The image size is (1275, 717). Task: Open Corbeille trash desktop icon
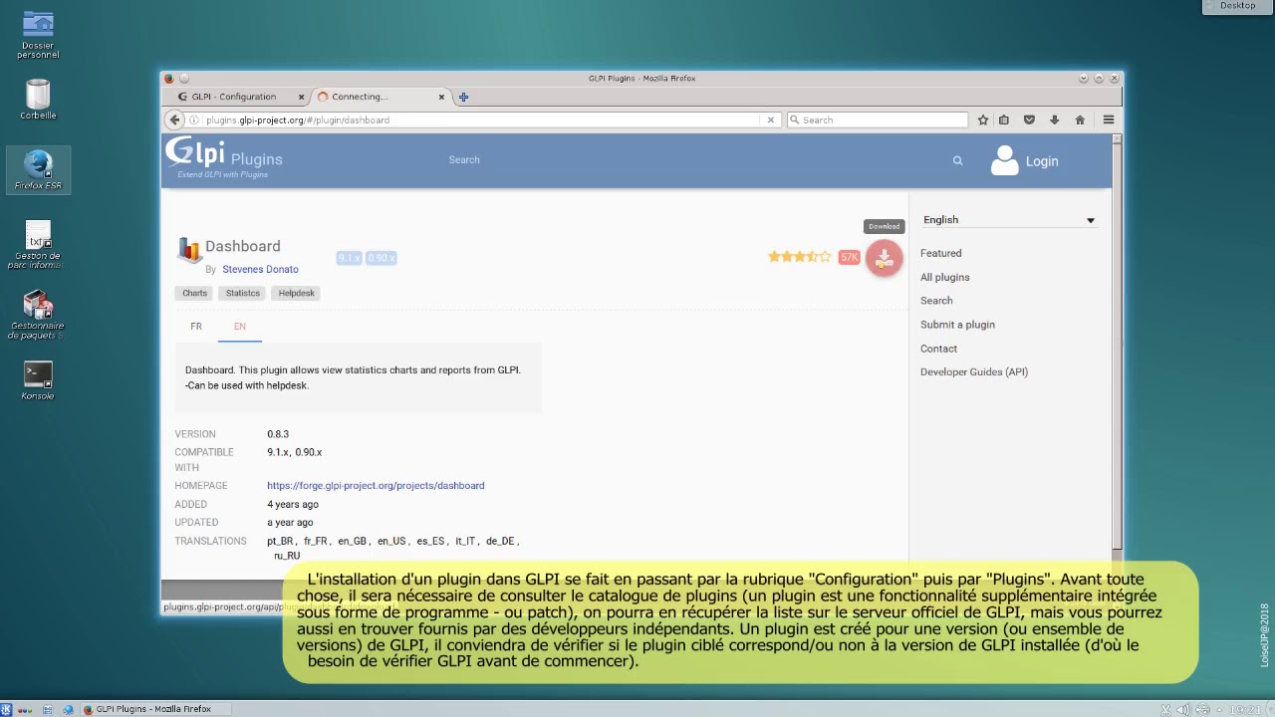(x=38, y=100)
